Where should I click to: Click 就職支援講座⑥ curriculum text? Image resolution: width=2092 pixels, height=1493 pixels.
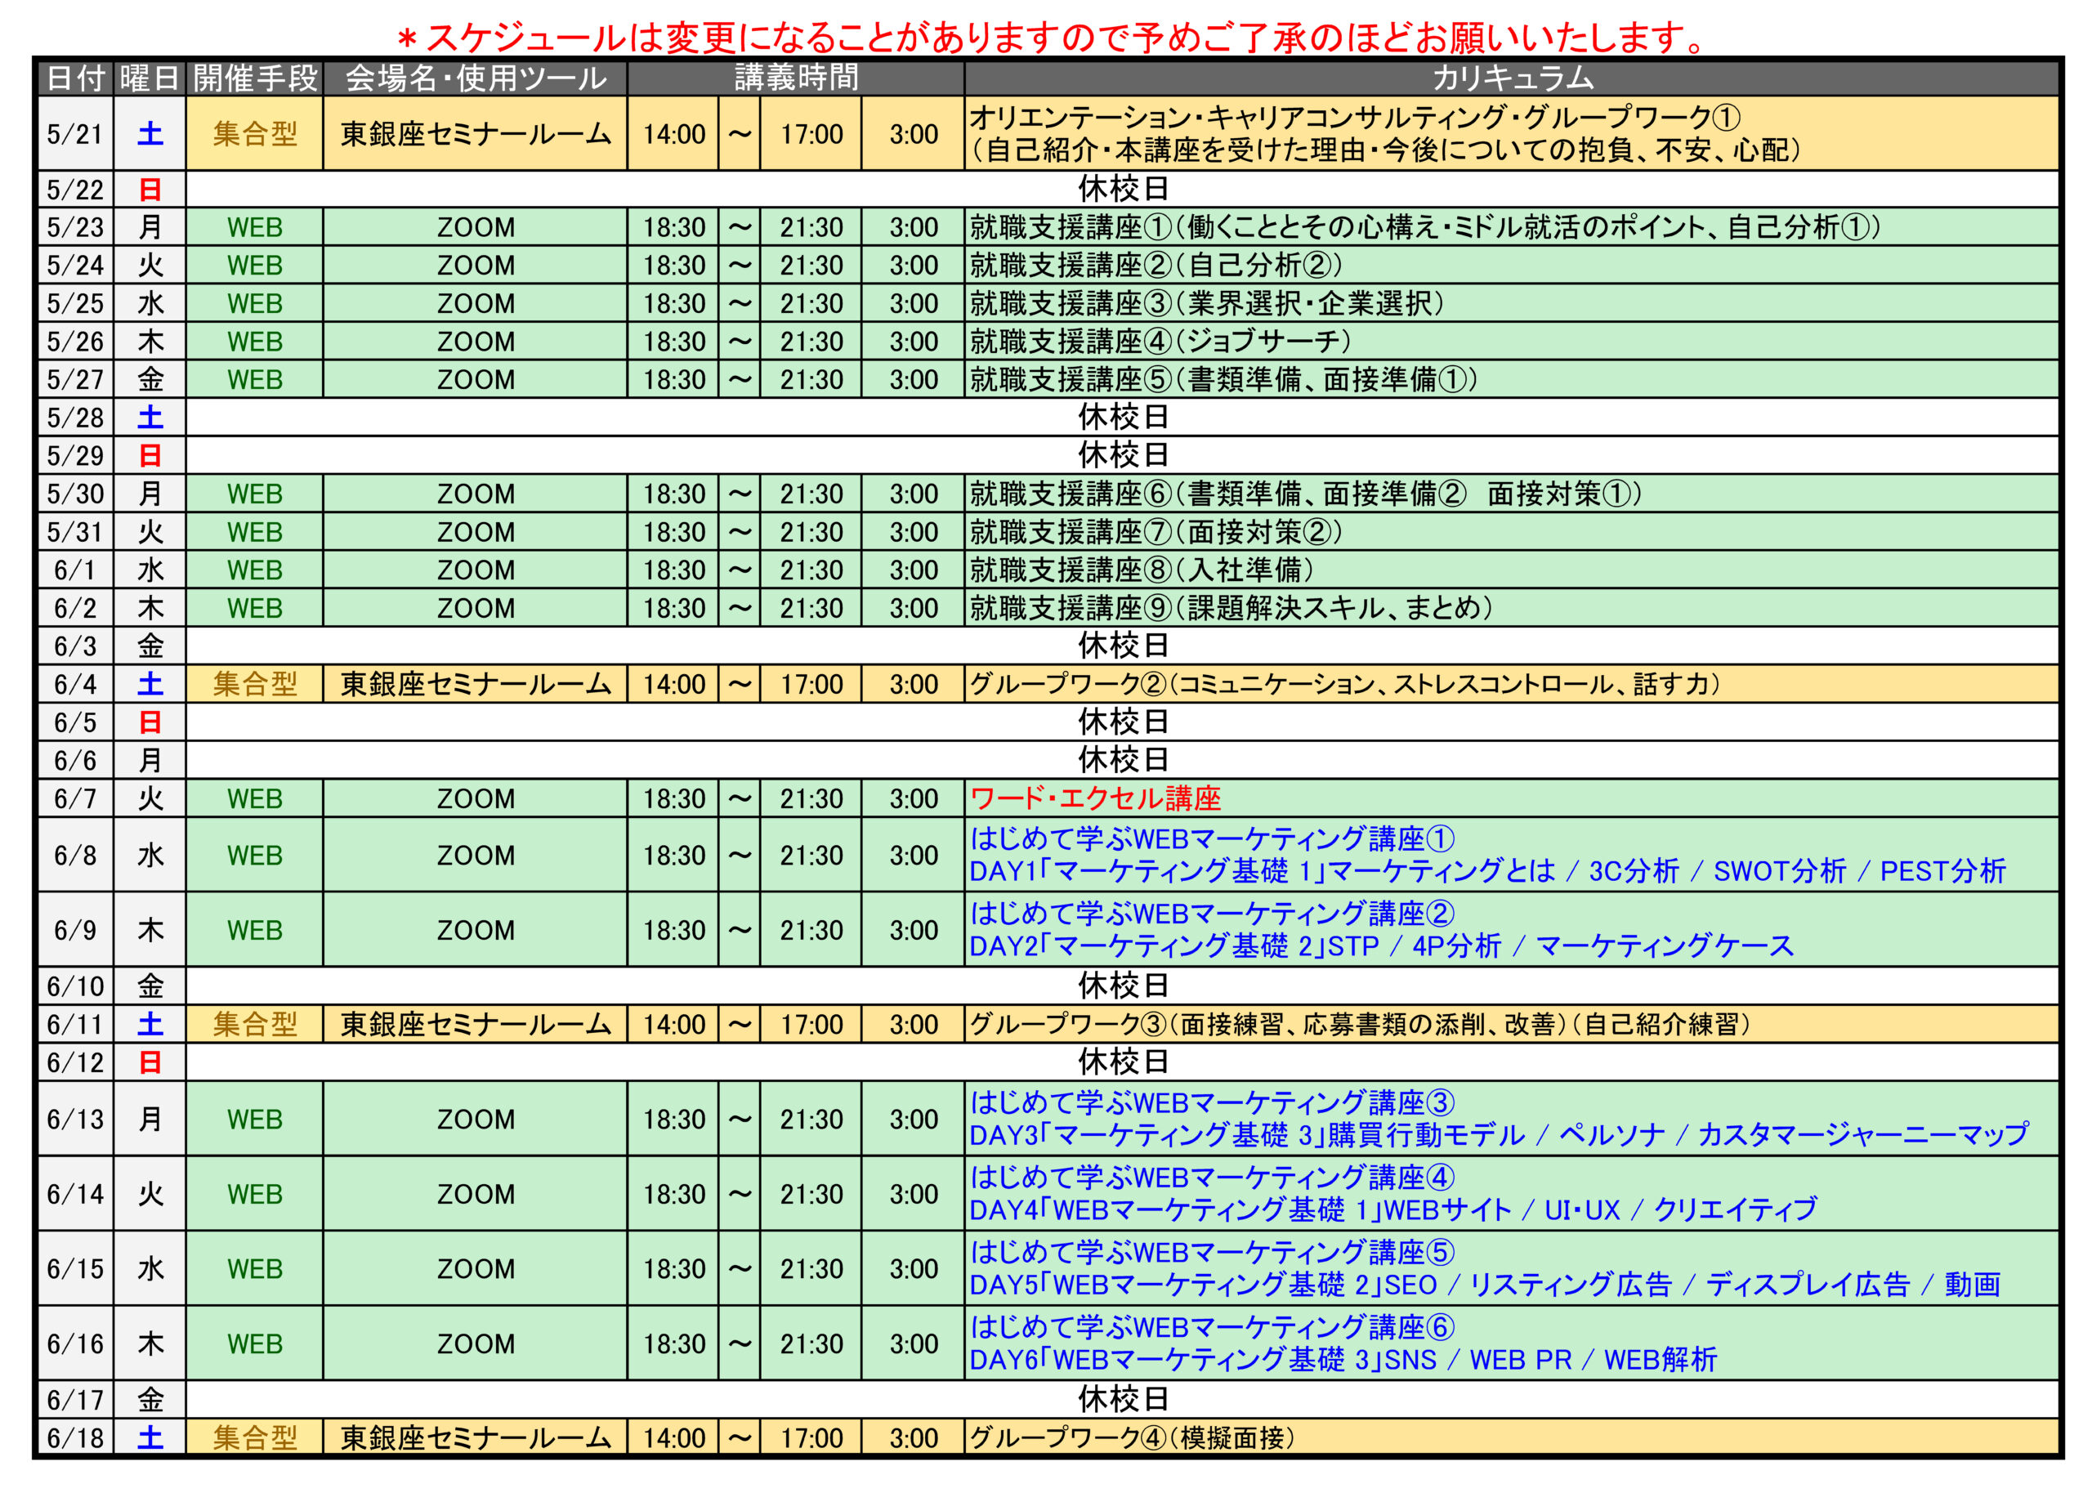1305,494
